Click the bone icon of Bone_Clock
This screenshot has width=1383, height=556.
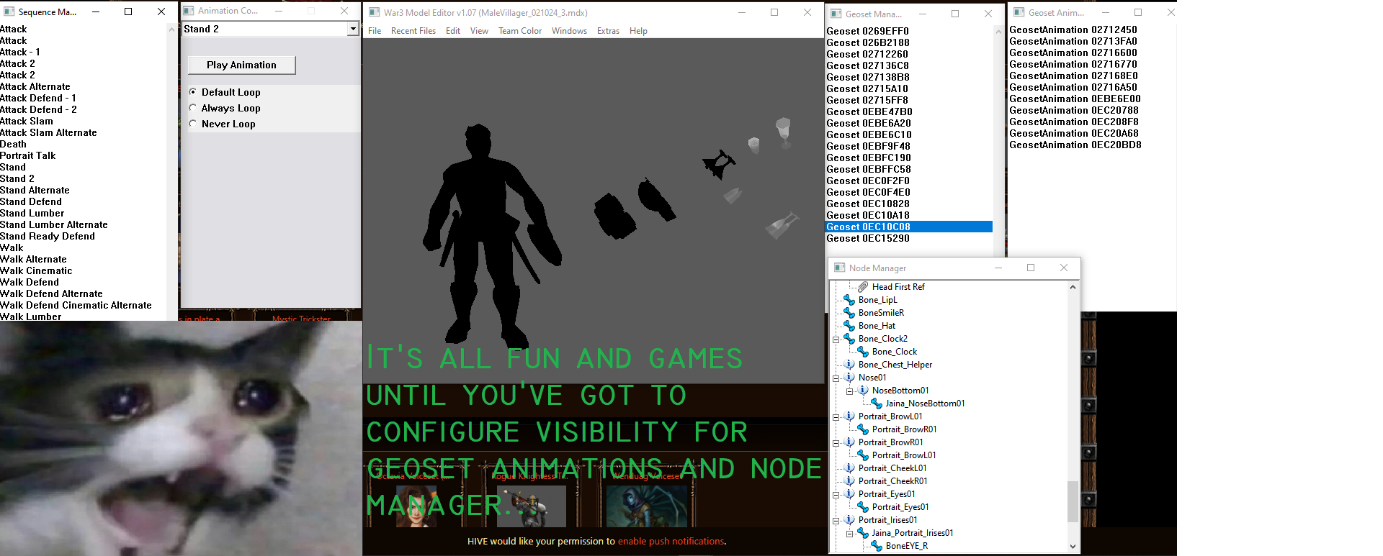pos(863,351)
